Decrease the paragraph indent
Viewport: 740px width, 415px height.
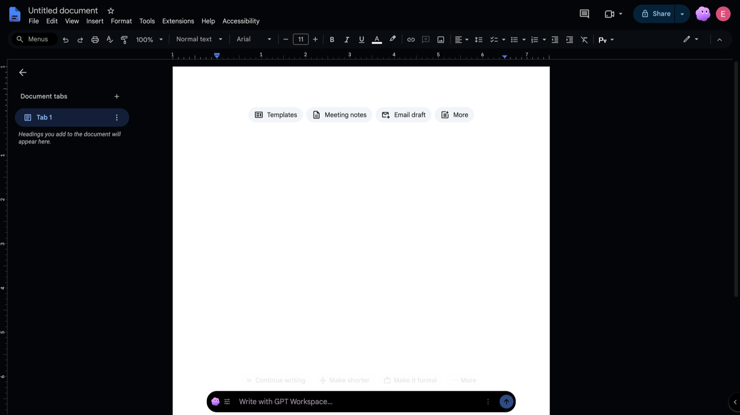click(x=555, y=40)
